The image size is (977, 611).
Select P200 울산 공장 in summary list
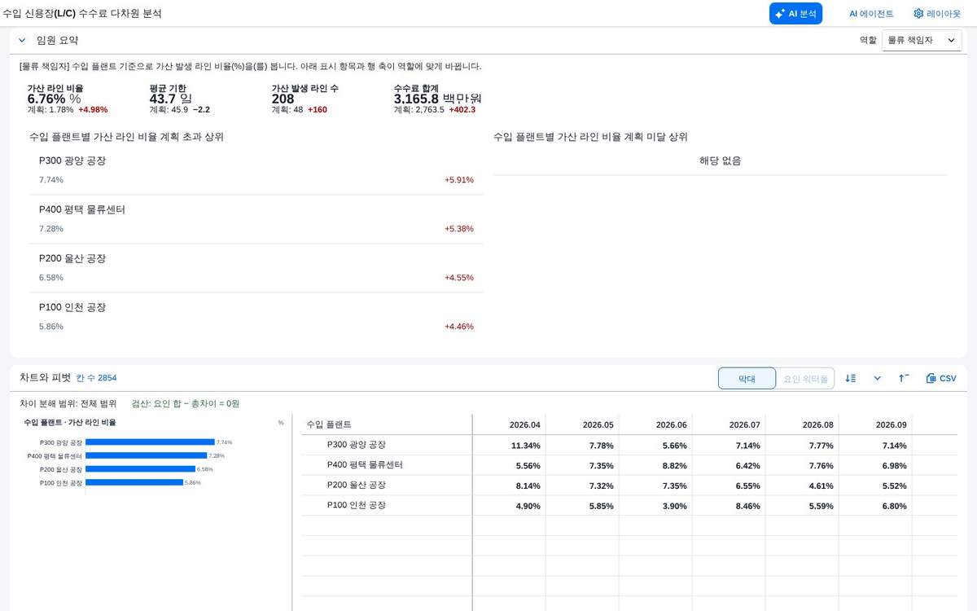pyautogui.click(x=256, y=268)
